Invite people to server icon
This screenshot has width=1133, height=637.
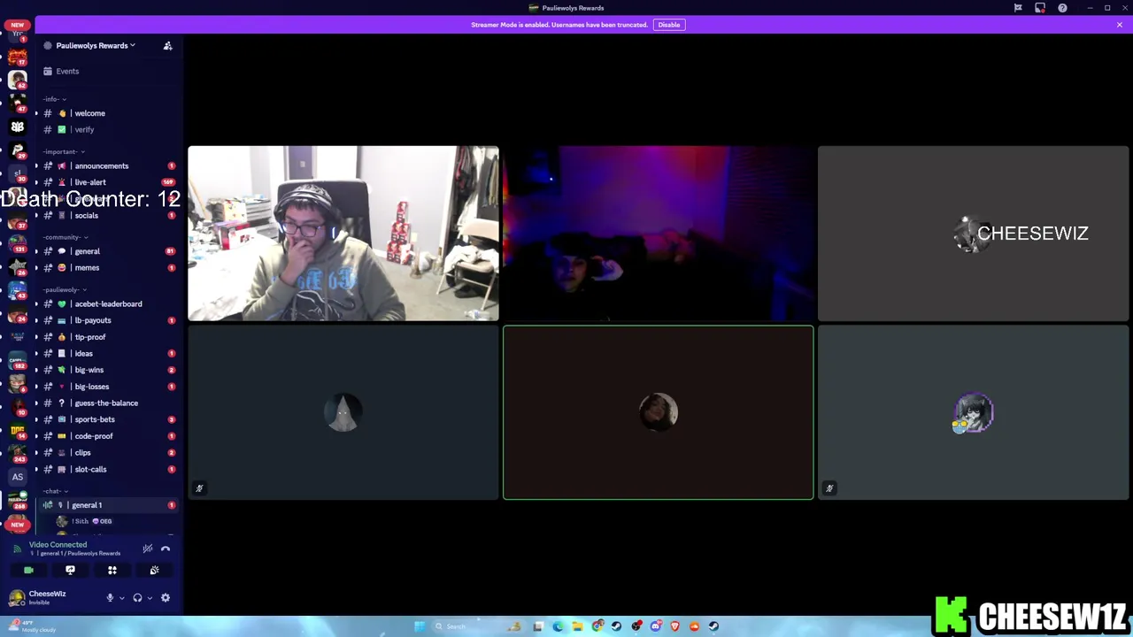[x=167, y=45]
